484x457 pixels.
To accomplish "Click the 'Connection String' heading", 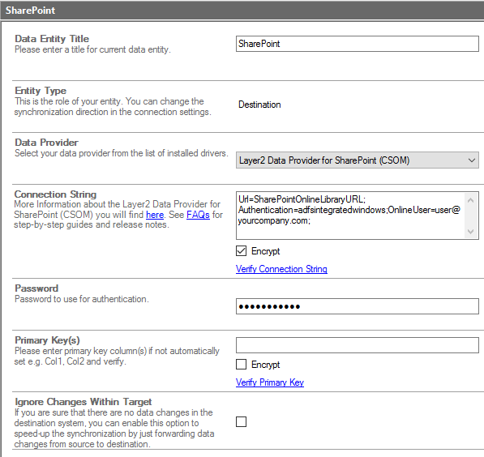I will pos(56,194).
